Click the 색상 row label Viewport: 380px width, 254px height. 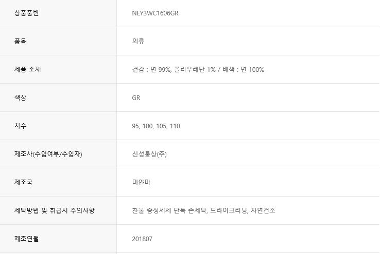tap(21, 97)
